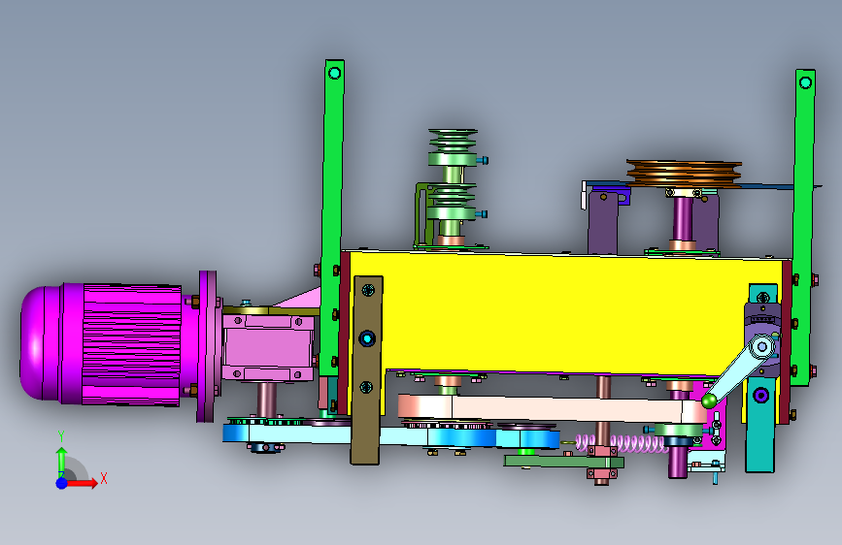842x545 pixels.
Task: Select the peach-colored flat belt
Action: click(552, 409)
